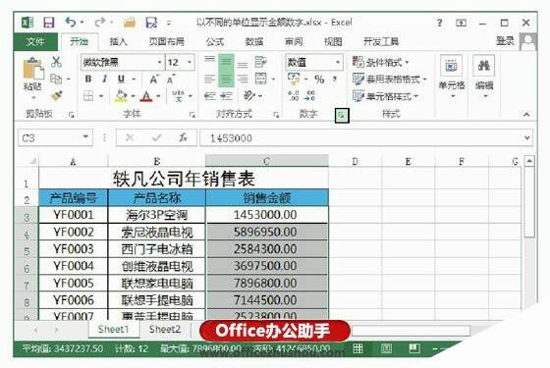Click the Decrease Font Size icon
Screen dimensions: 550x368
[x=171, y=79]
